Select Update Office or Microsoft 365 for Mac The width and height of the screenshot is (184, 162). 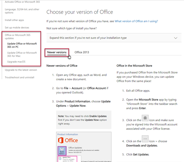[x=22, y=54]
